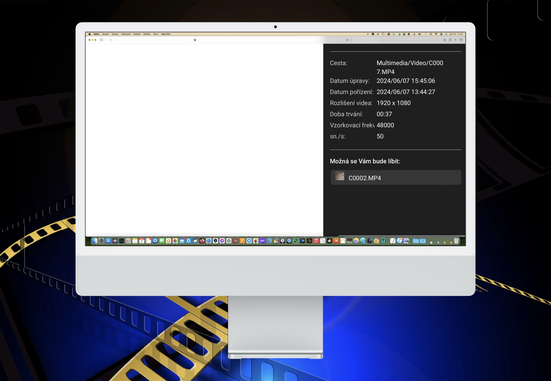The height and width of the screenshot is (381, 551).
Task: Open the volume control in menu bar
Action: coord(420,34)
